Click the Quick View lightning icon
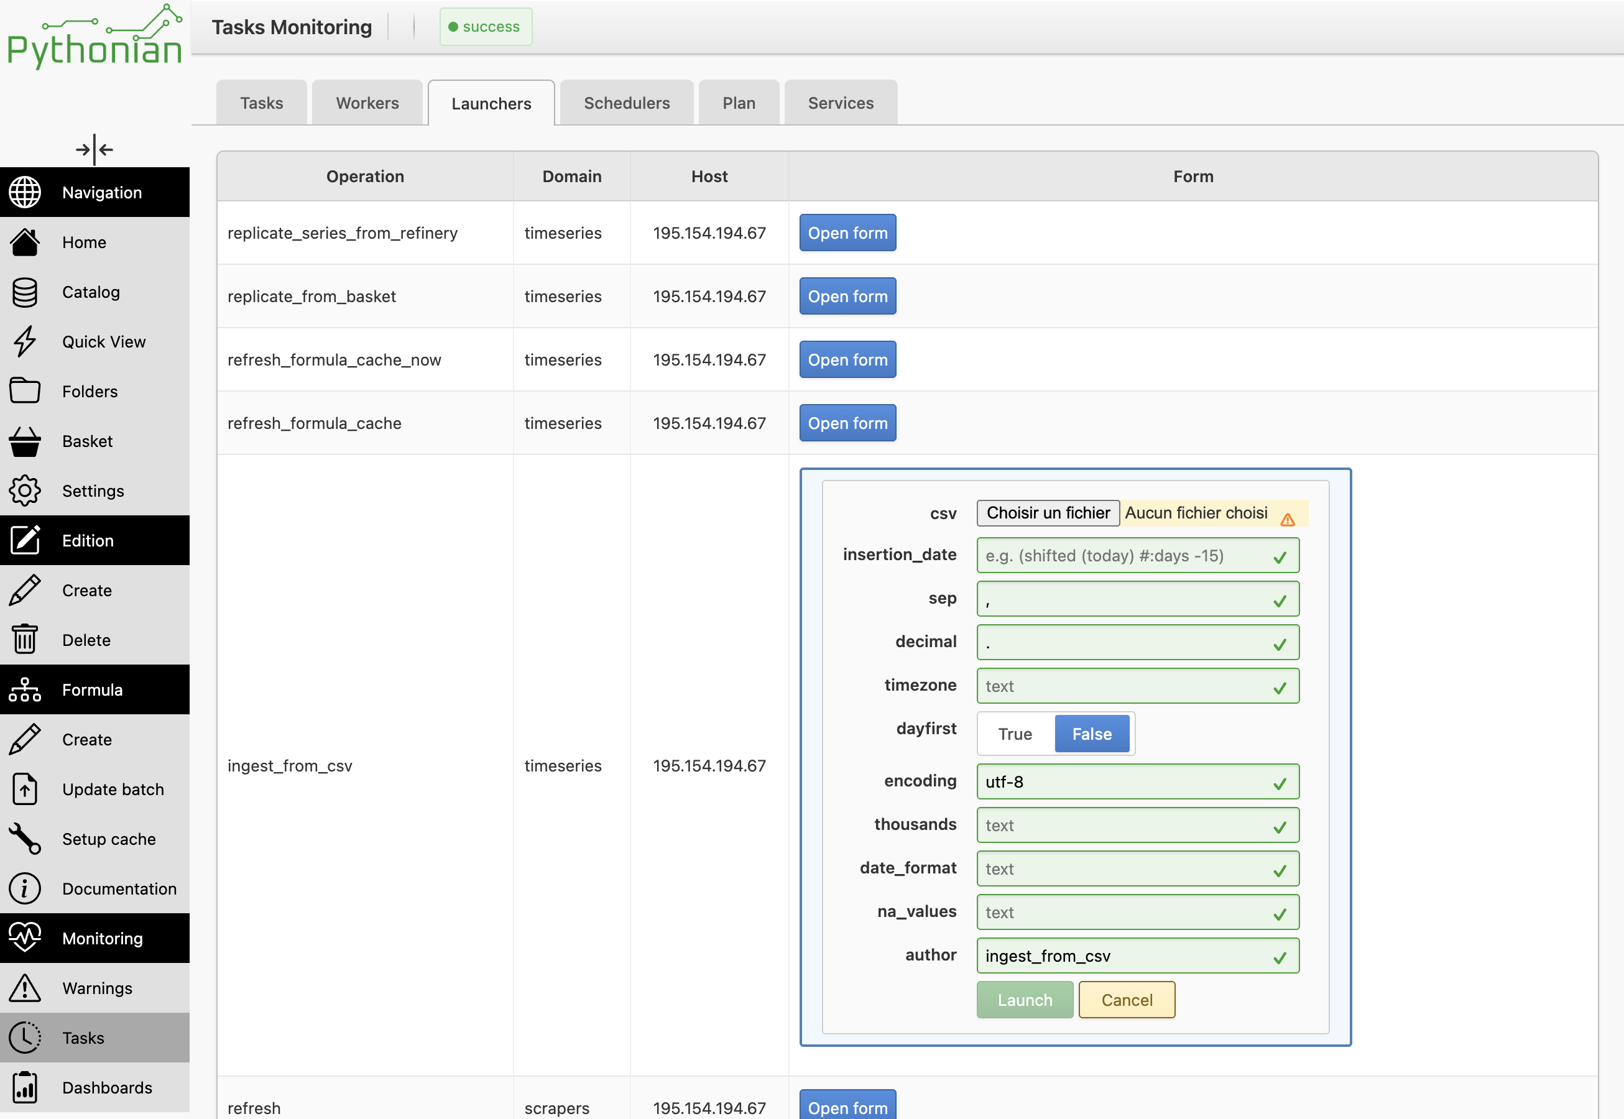1624x1119 pixels. [x=24, y=341]
